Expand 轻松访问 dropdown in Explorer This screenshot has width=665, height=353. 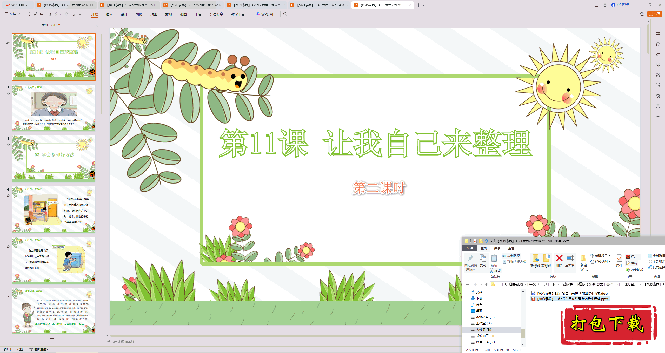(609, 261)
